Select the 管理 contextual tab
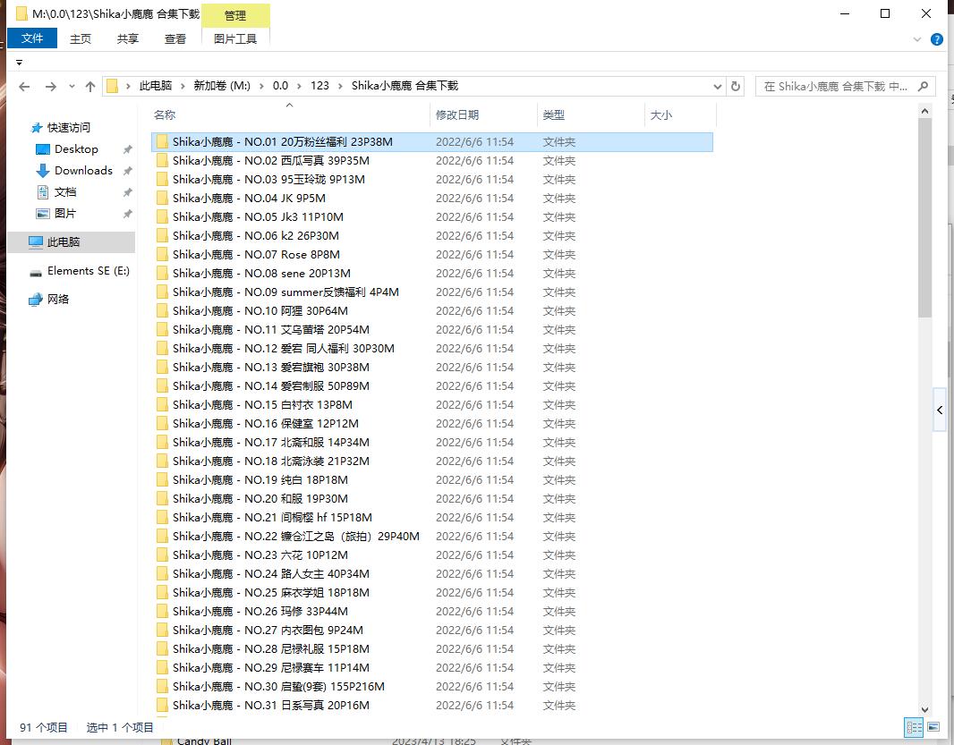The height and width of the screenshot is (745, 954). [x=235, y=16]
